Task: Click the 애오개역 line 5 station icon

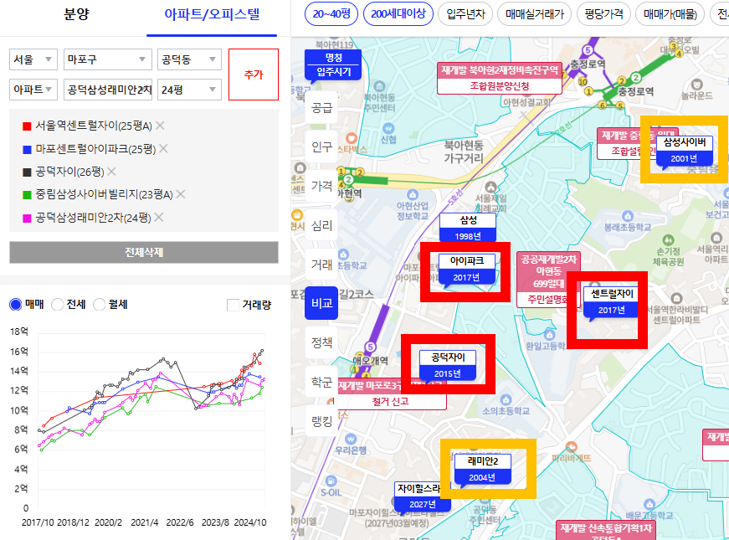Action: click(x=370, y=347)
